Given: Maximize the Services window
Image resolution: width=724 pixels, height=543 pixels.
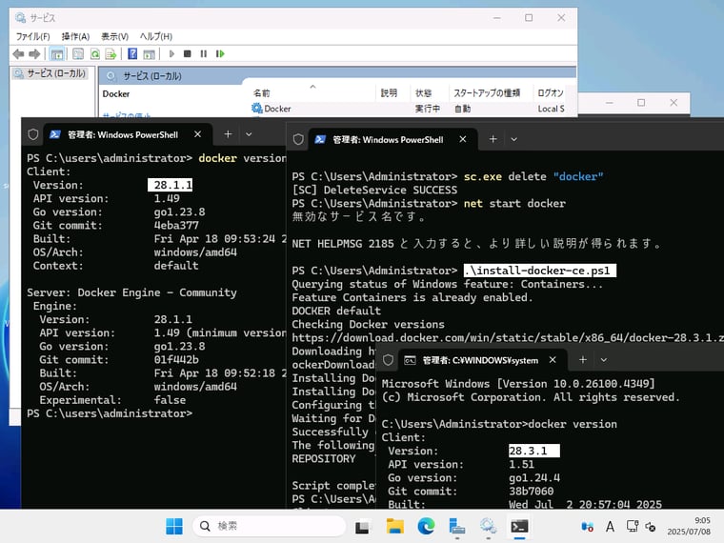Looking at the screenshot, I should click(x=529, y=17).
